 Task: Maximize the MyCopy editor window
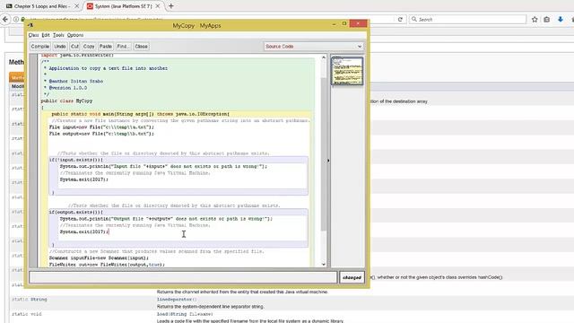pos(344,24)
